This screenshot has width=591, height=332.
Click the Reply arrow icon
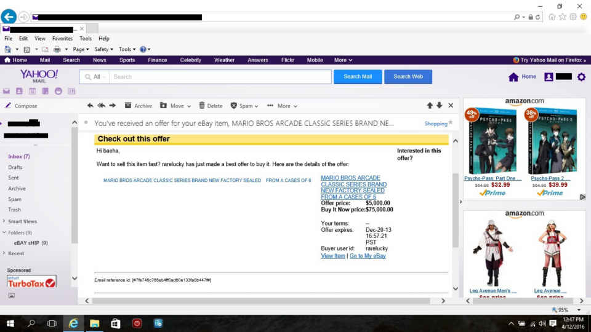pyautogui.click(x=90, y=106)
